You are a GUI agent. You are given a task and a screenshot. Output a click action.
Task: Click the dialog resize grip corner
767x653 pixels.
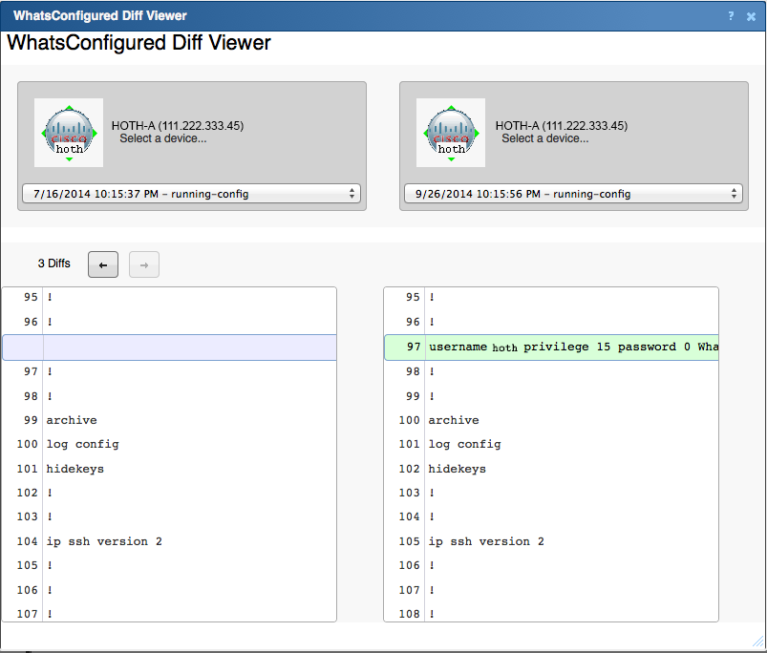(757, 641)
